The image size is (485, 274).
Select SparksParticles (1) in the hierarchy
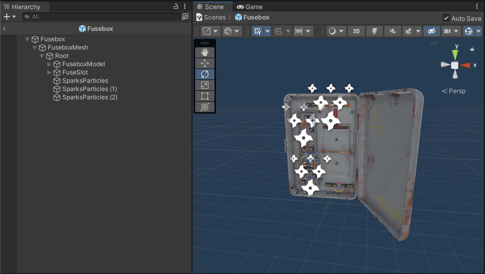click(x=89, y=89)
